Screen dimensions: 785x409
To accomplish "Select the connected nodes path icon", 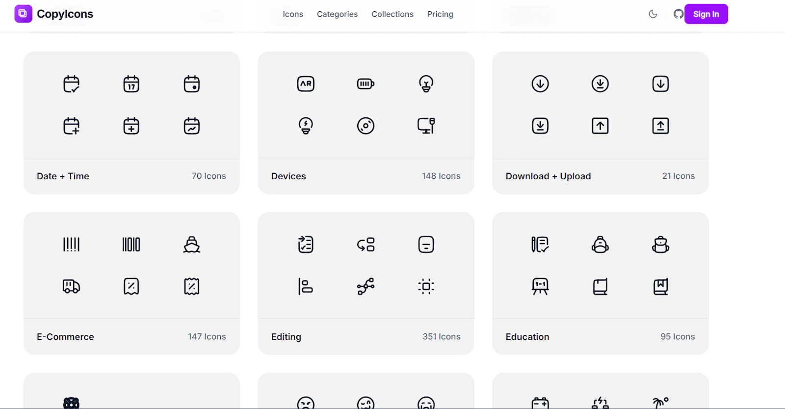I will 366,286.
